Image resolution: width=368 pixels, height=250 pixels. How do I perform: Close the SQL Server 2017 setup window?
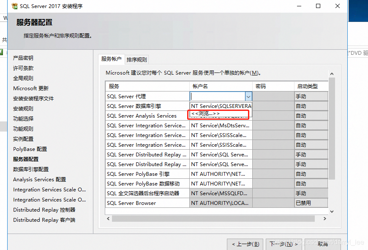coord(338,6)
